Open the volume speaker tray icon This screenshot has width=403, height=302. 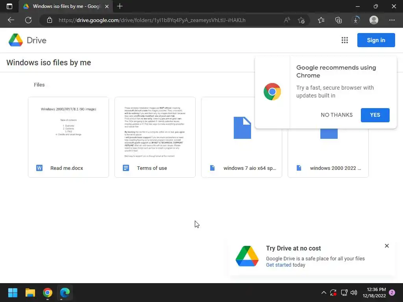(354, 293)
